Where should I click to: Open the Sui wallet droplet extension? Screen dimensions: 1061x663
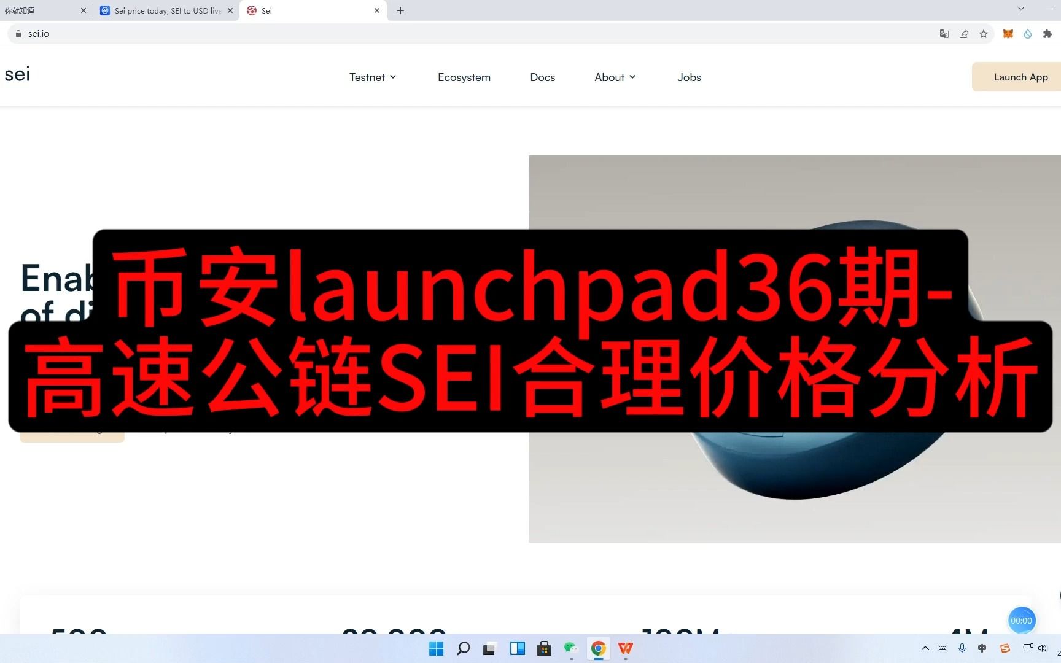click(x=1028, y=34)
